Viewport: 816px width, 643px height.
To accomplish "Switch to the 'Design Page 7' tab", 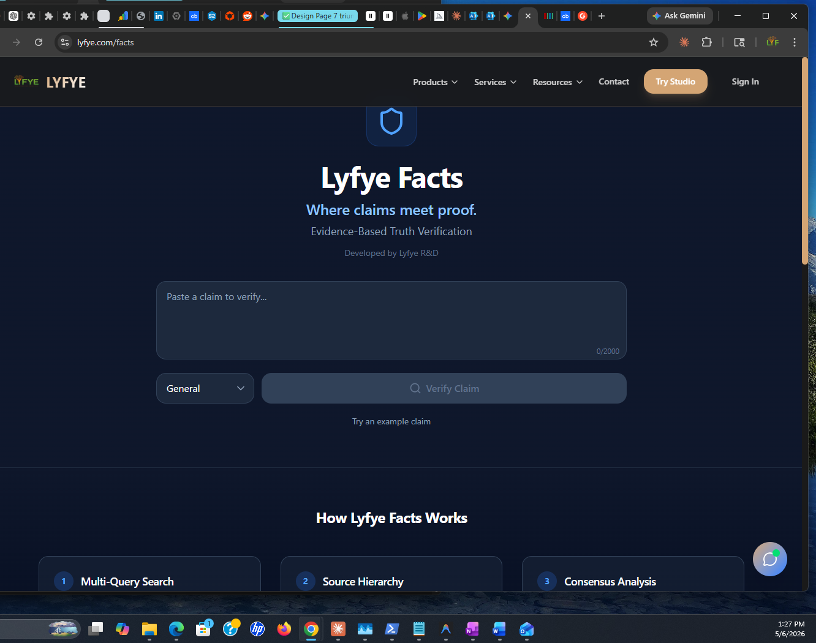I will (317, 16).
